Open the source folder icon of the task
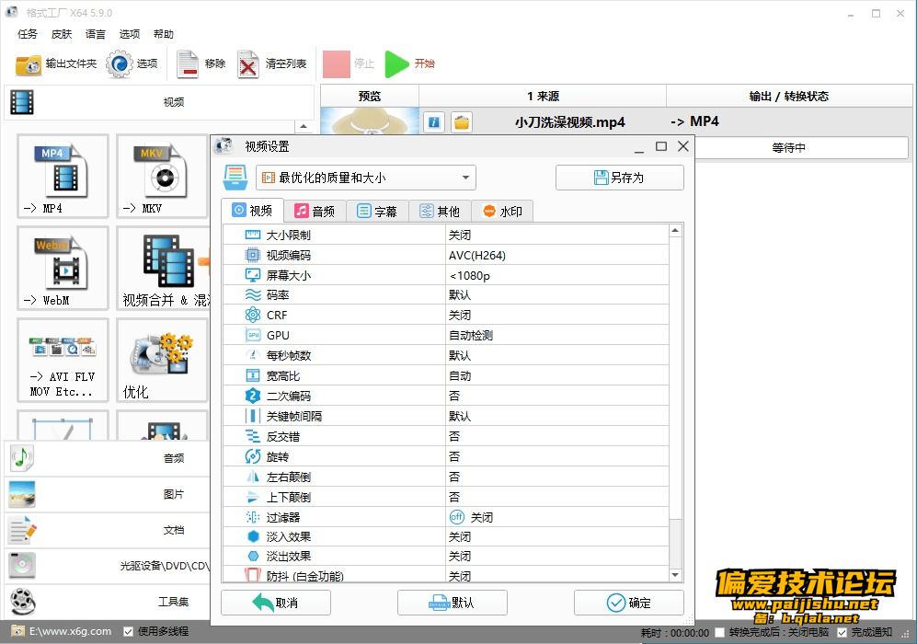The height and width of the screenshot is (644, 917). point(462,122)
